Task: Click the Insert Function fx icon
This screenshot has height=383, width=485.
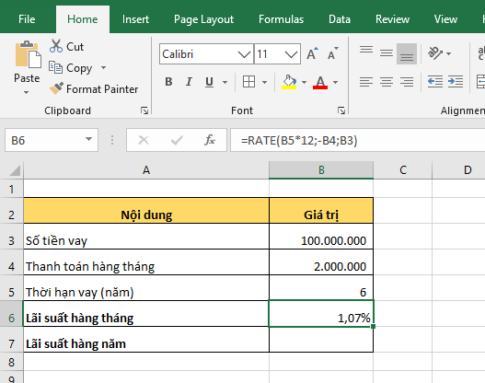Action: (x=210, y=140)
